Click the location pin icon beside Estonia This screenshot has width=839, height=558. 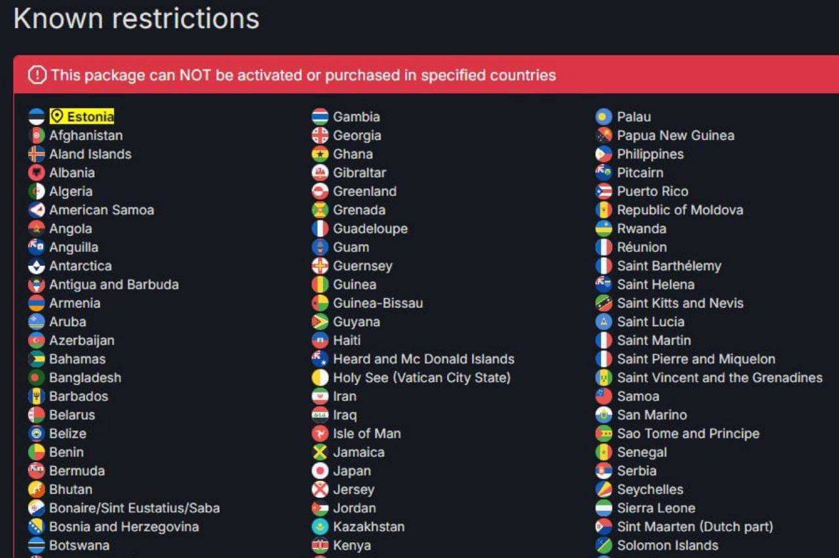[x=57, y=117]
